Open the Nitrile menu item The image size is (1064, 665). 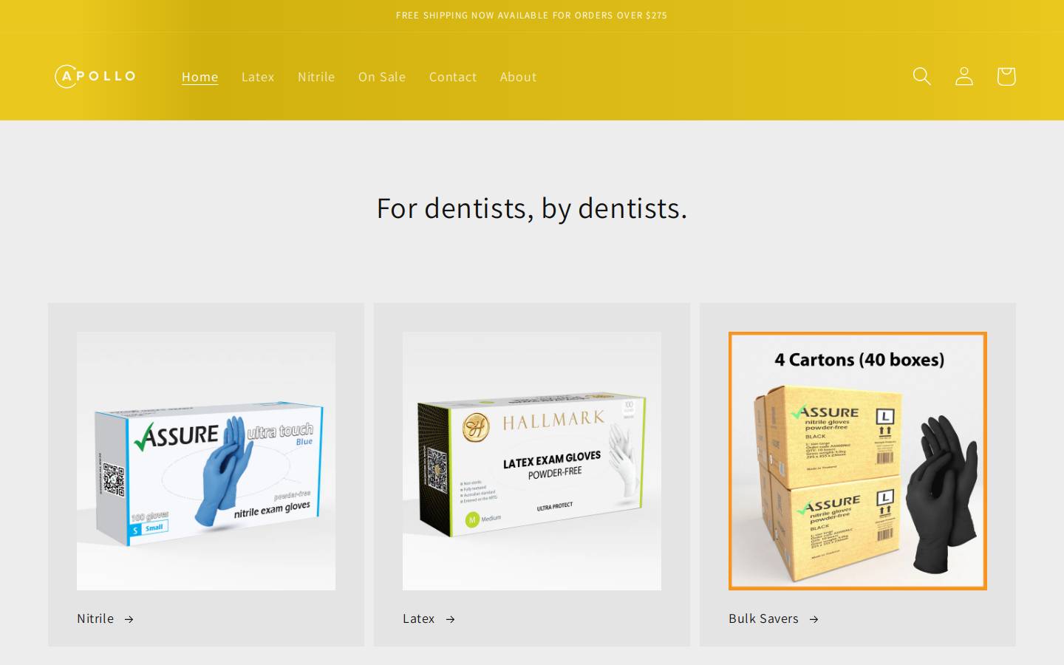click(x=316, y=77)
